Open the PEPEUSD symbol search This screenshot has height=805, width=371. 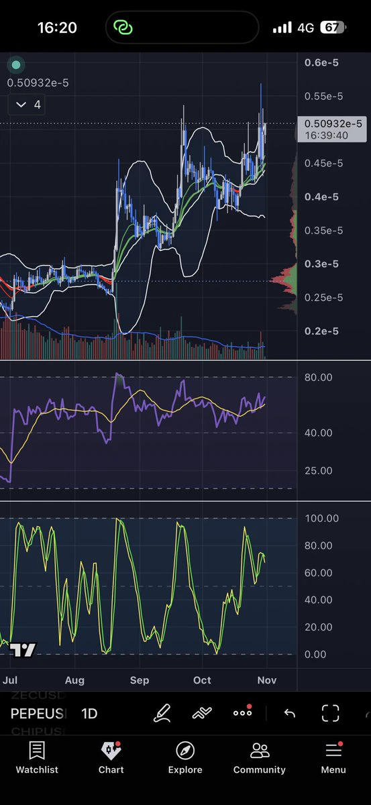pyautogui.click(x=38, y=713)
